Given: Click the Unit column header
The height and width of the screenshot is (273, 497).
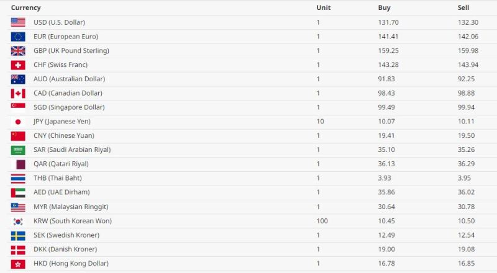Looking at the screenshot, I should point(323,8).
